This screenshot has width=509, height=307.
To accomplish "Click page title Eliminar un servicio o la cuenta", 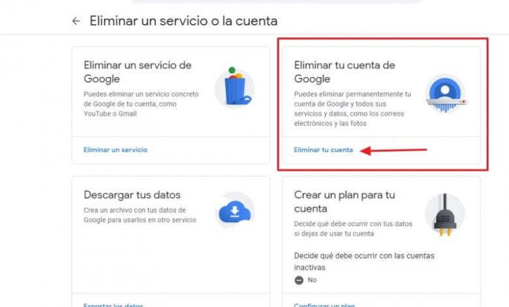I will (183, 21).
